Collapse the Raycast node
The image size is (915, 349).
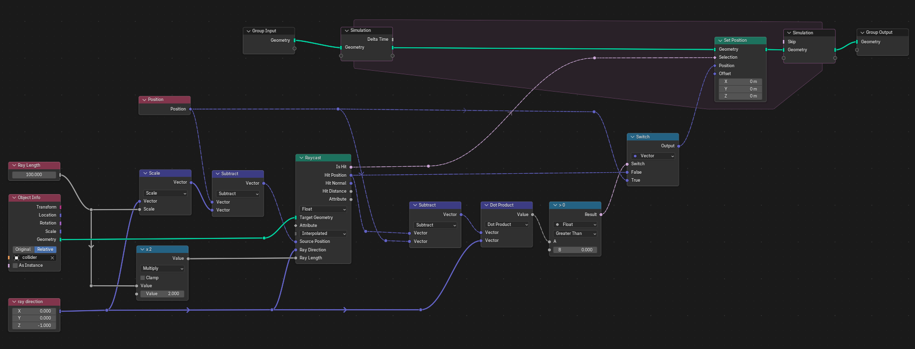point(301,158)
